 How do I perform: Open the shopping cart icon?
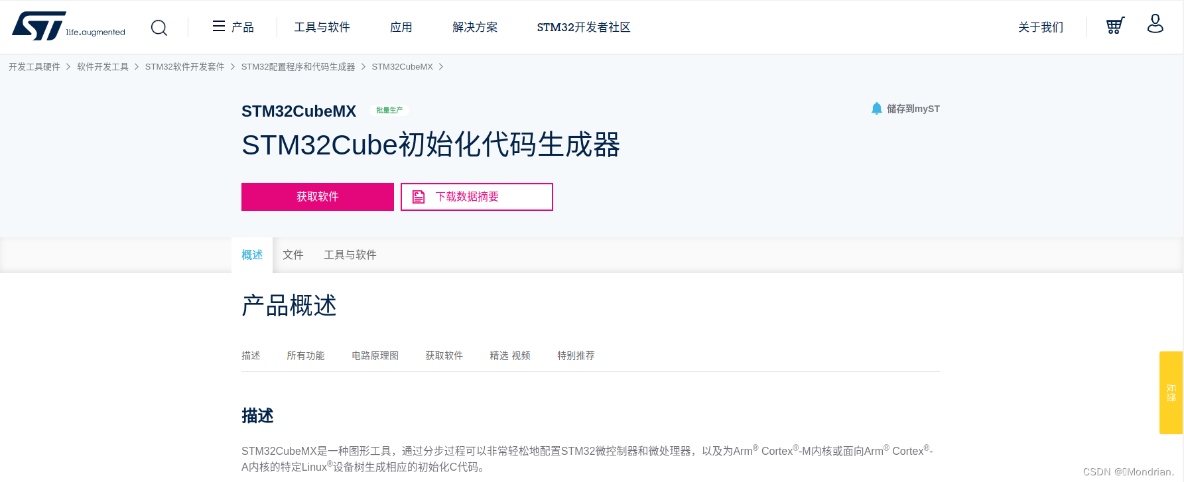click(x=1116, y=25)
